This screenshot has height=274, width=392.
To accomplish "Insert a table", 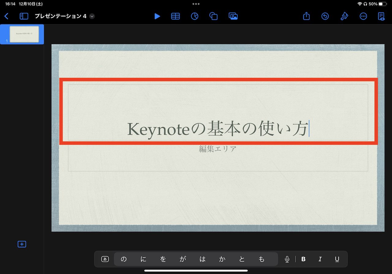I will [x=175, y=16].
